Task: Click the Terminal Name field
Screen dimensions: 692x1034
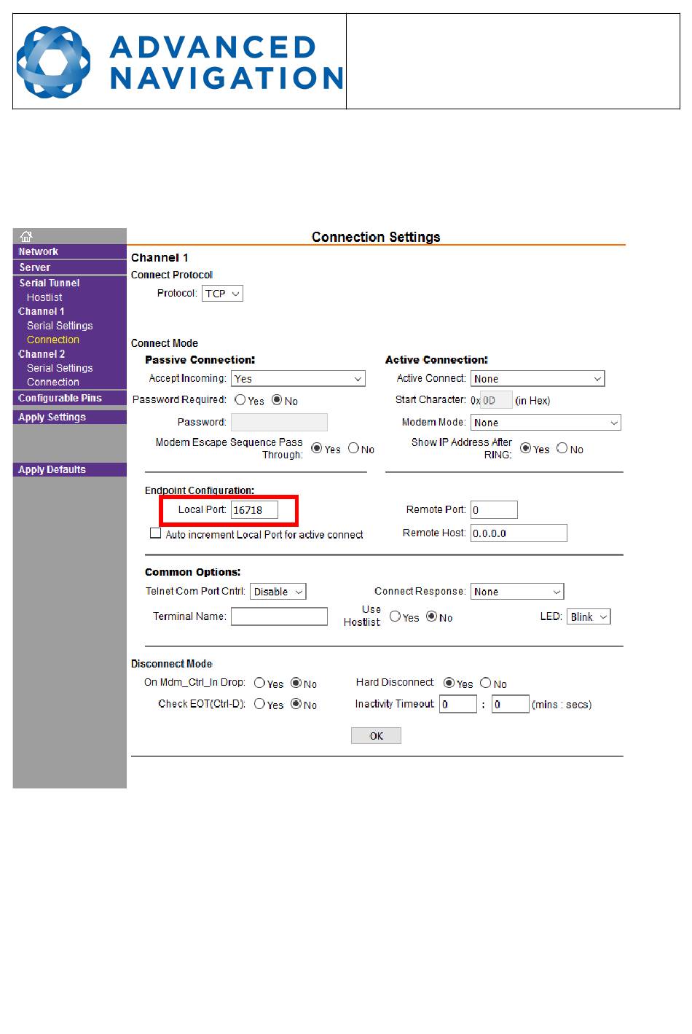Action: click(279, 616)
